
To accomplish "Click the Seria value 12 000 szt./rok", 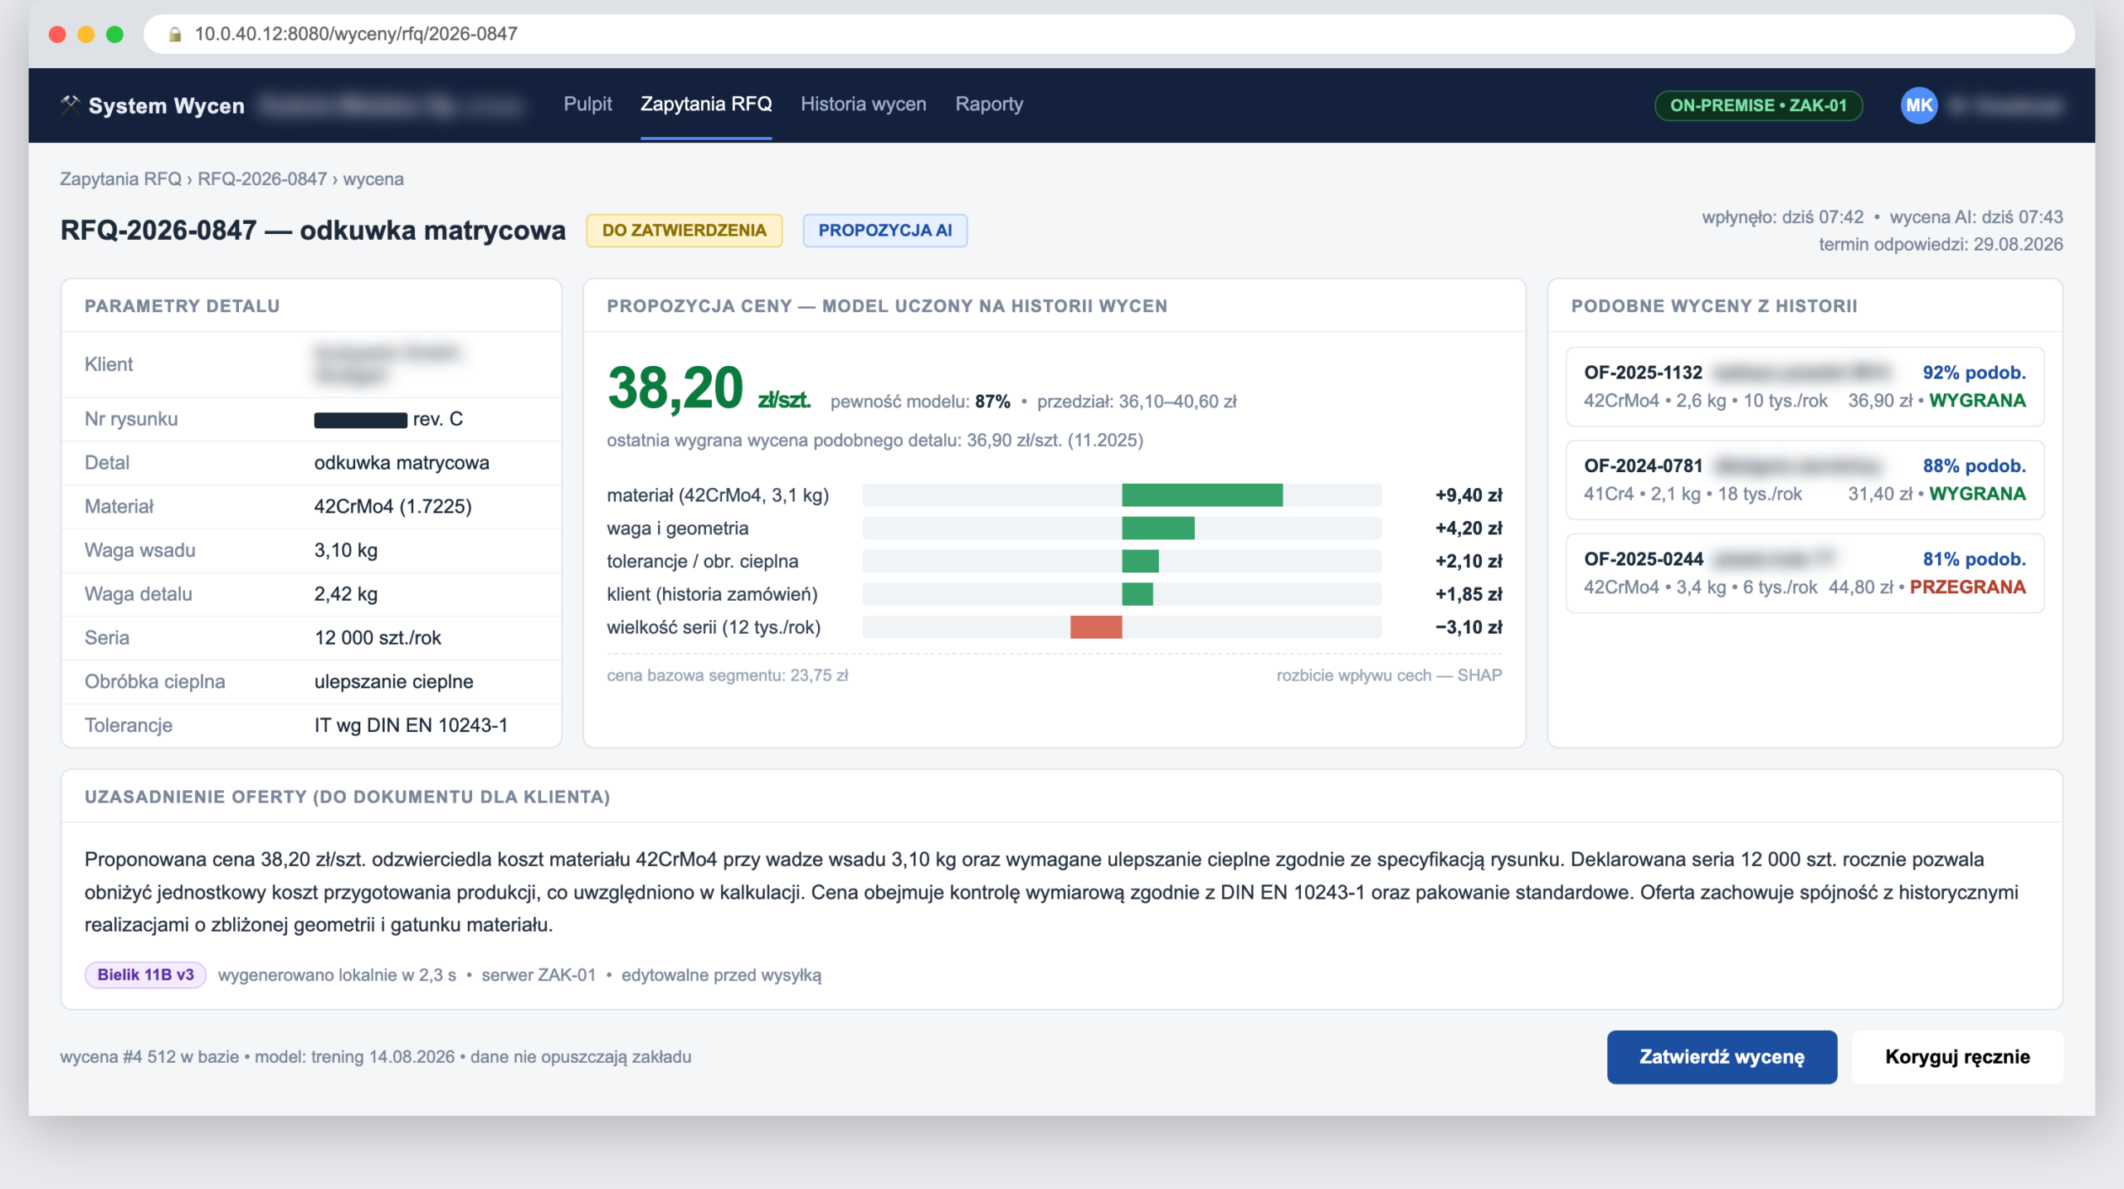I will pos(378,637).
